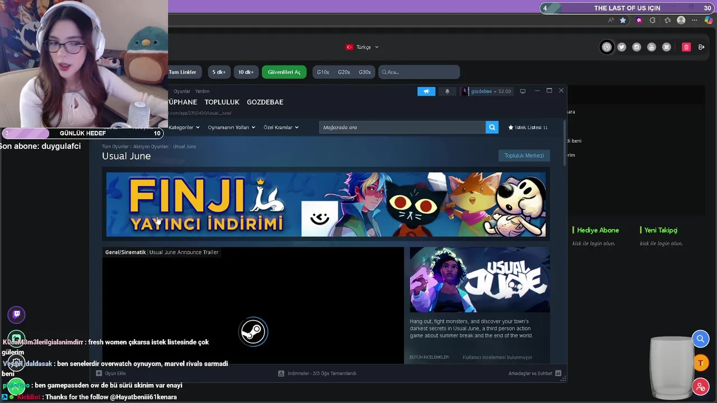Screen dimensions: 717x403
Task: Click the Usual June breadcrumb link
Action: [x=184, y=147]
